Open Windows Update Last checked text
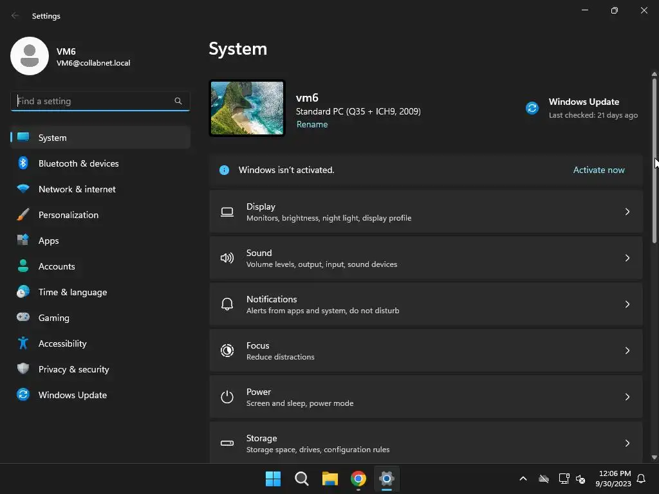659x494 pixels. tap(593, 115)
